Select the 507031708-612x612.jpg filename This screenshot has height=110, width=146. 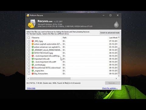tap(43, 53)
